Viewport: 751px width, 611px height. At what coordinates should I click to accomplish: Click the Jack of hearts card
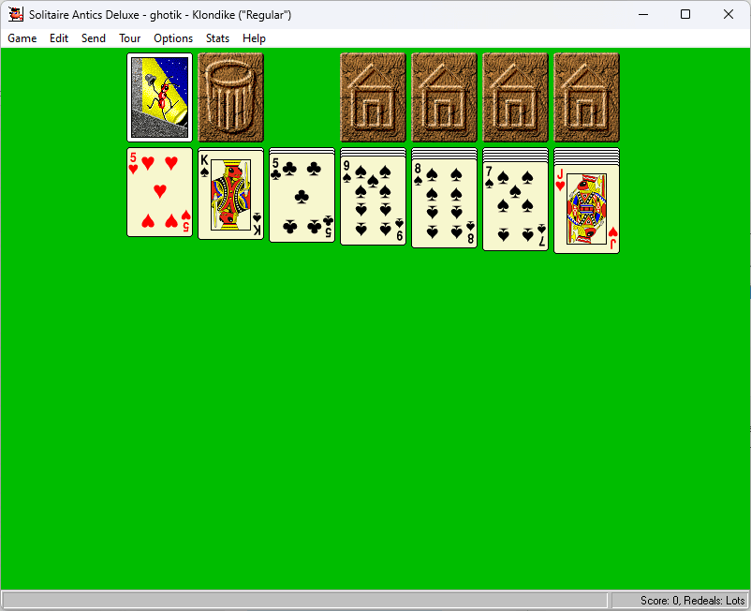587,209
